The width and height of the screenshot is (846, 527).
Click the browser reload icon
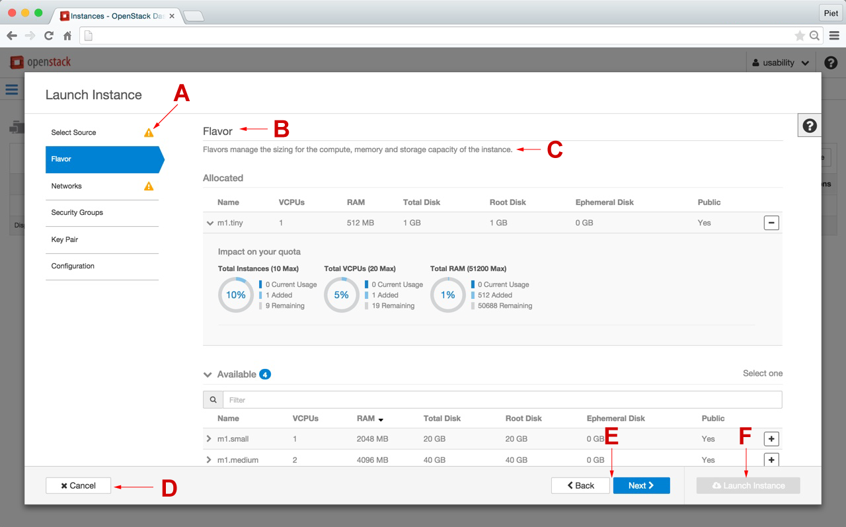coord(49,36)
